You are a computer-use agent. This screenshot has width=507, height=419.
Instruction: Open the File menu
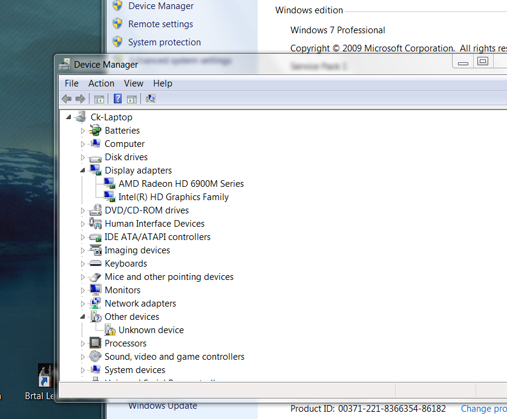click(x=71, y=83)
